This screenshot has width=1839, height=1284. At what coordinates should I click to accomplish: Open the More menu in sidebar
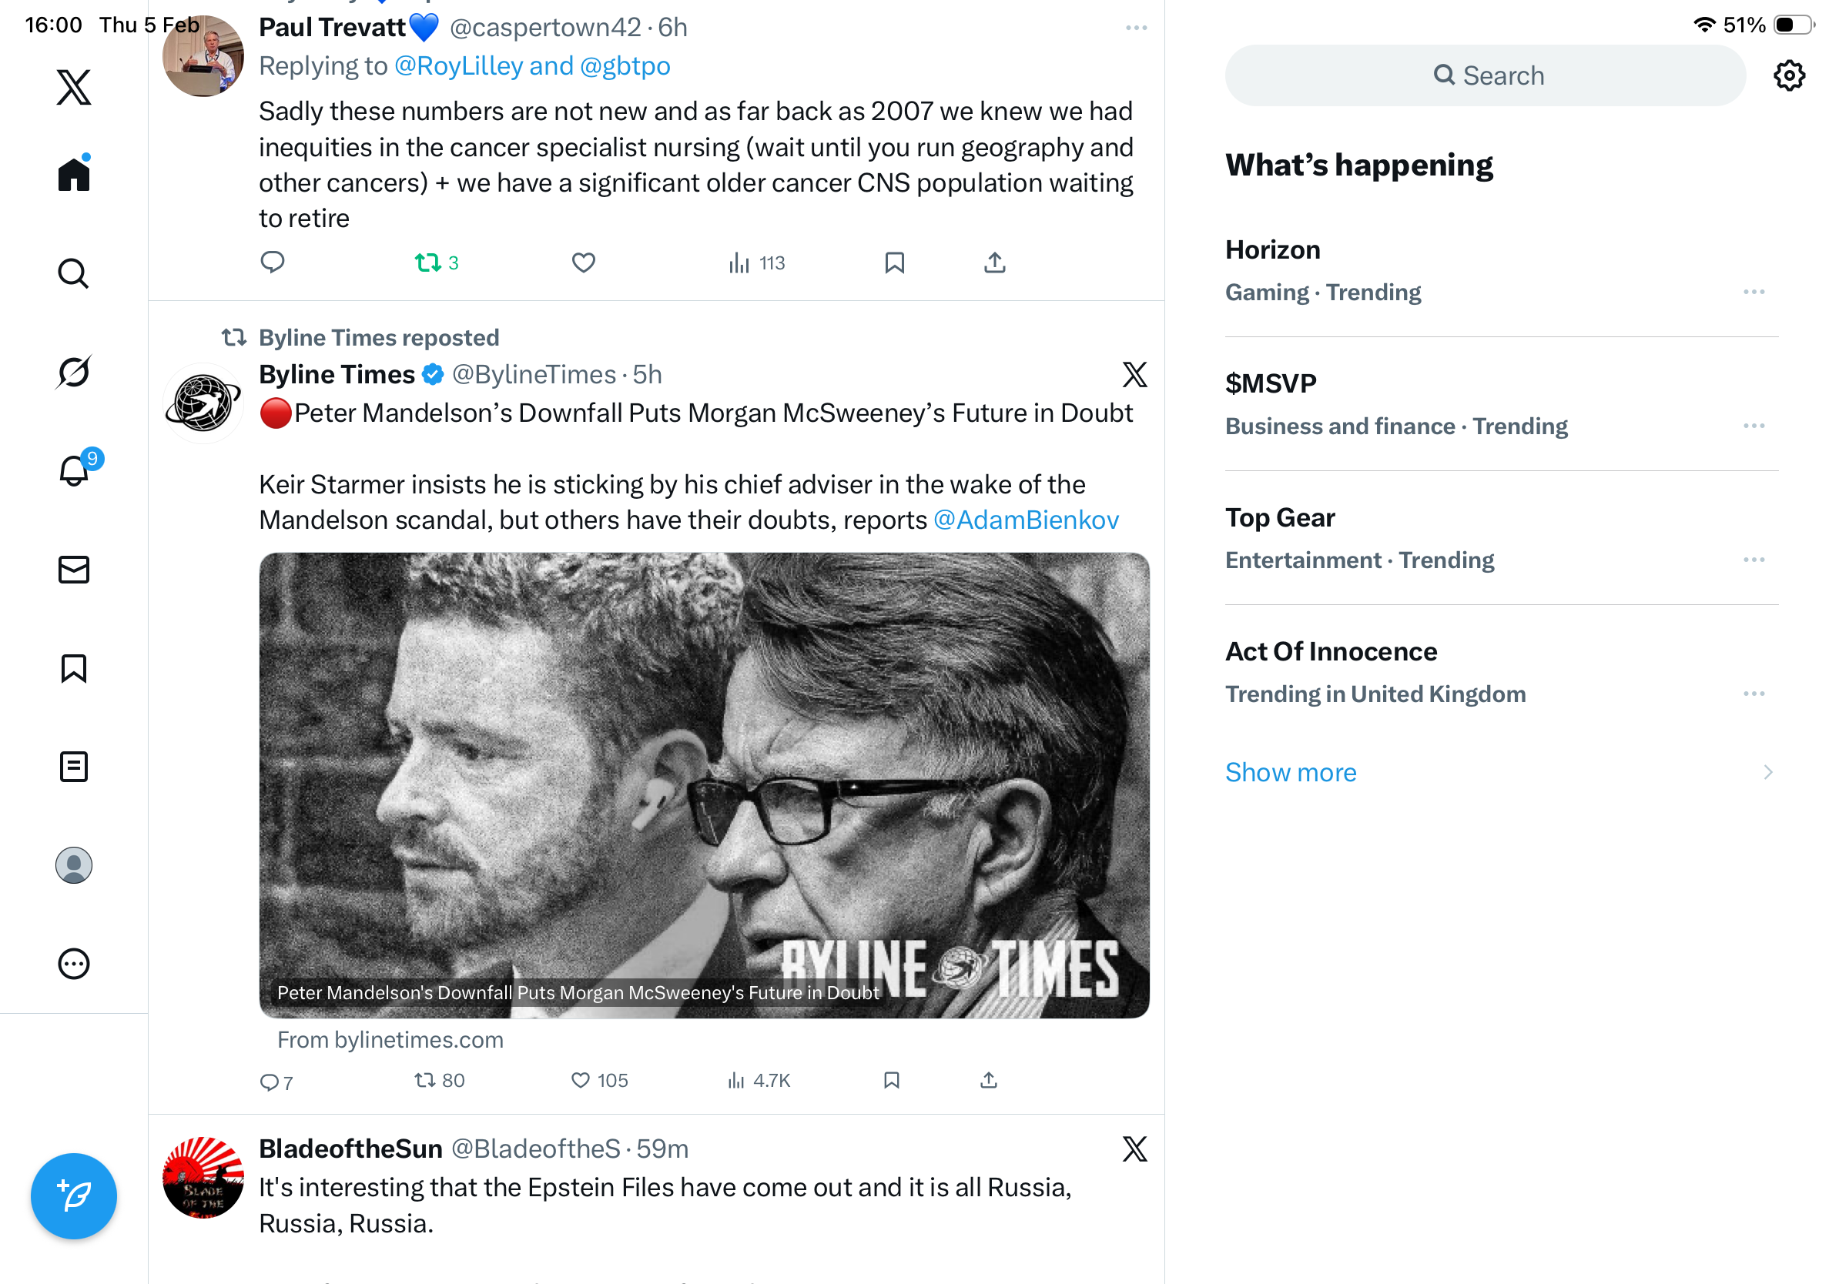(74, 964)
